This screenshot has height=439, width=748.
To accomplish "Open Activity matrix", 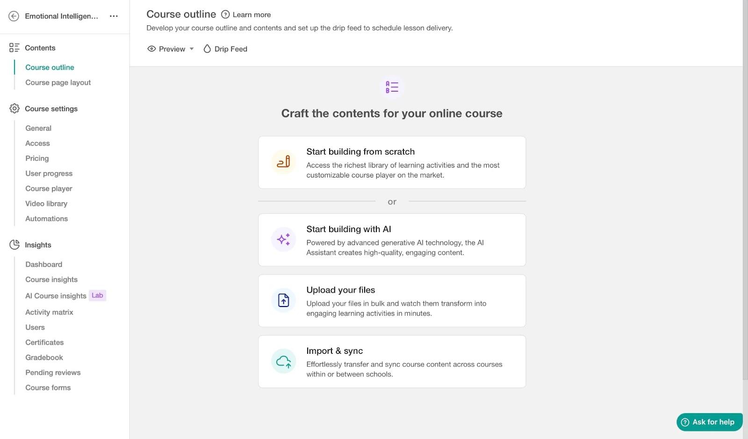I will (49, 312).
